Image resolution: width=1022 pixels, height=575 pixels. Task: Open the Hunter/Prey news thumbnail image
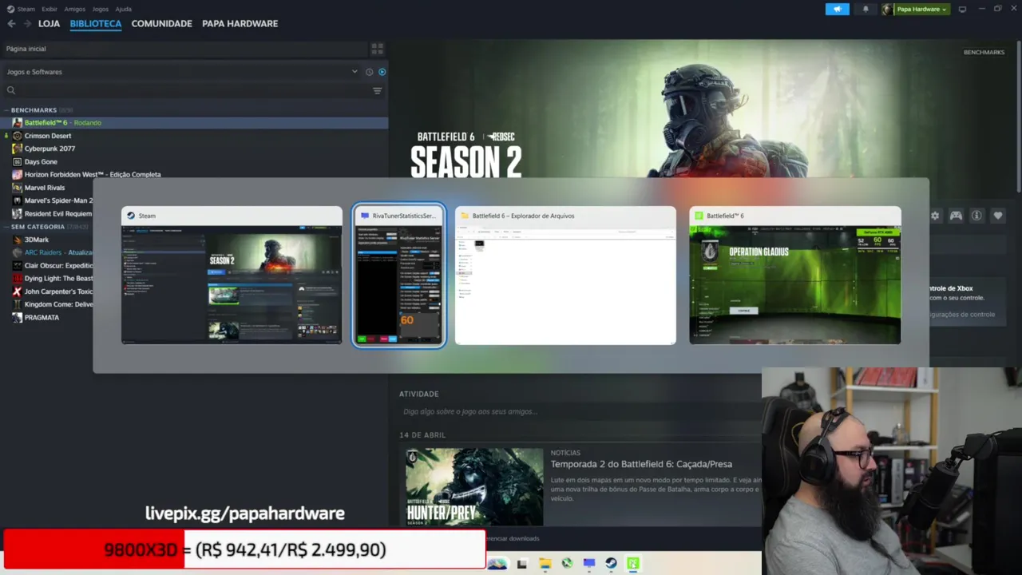[474, 486]
